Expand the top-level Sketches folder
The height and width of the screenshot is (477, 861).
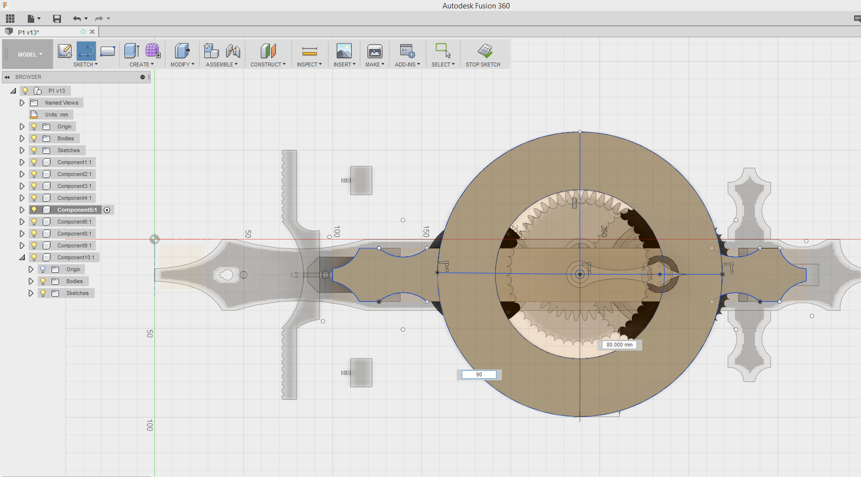22,150
